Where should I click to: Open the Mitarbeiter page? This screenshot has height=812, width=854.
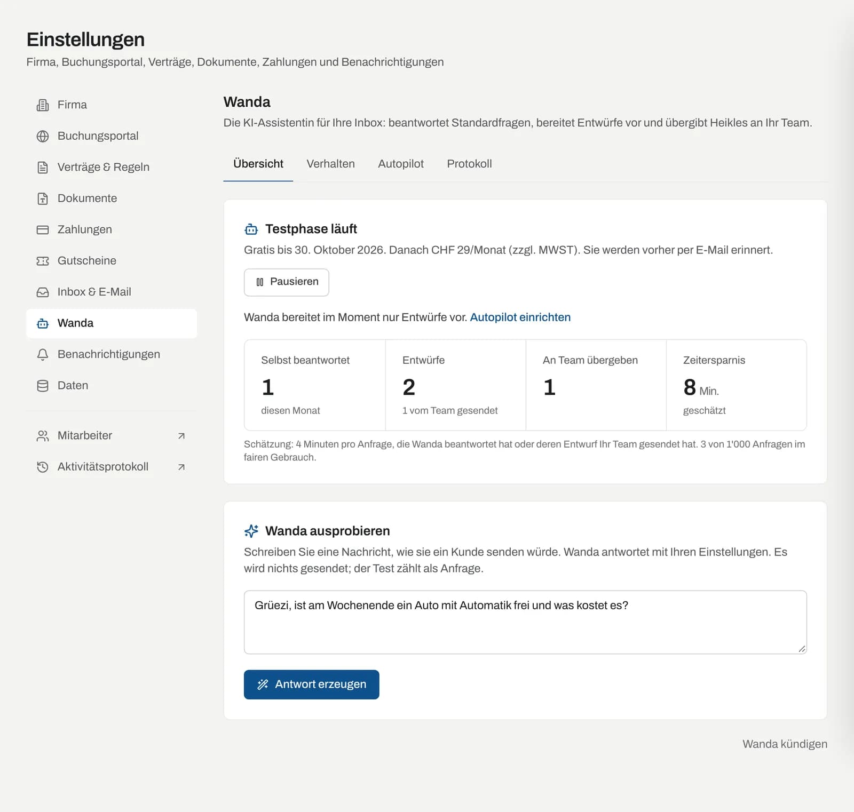pos(112,436)
